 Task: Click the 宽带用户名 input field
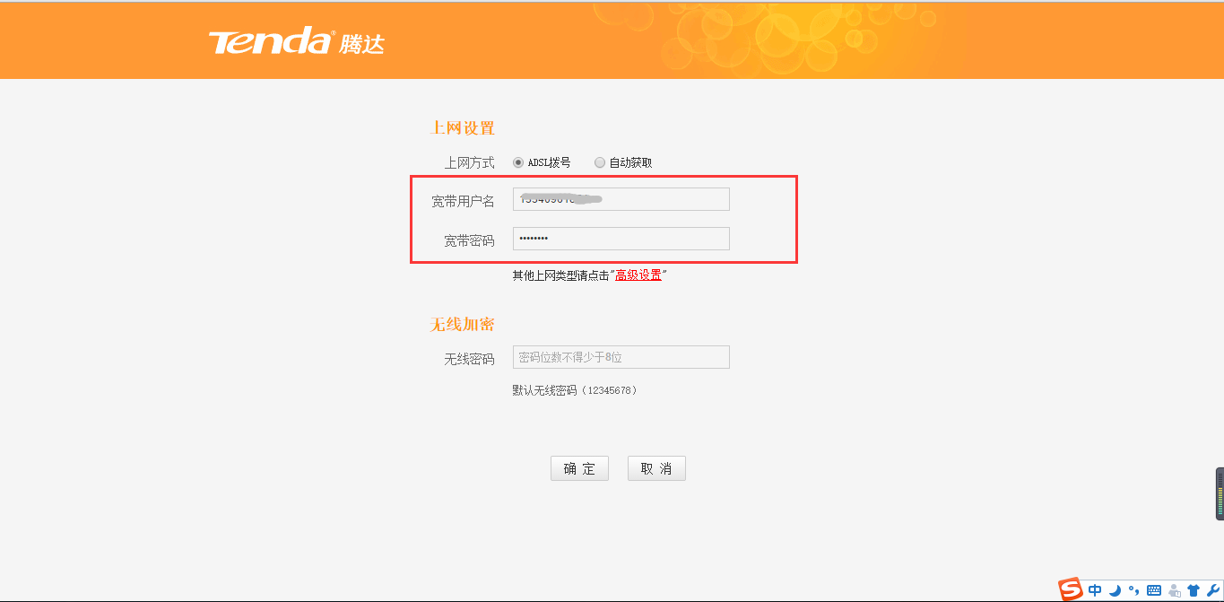[621, 199]
